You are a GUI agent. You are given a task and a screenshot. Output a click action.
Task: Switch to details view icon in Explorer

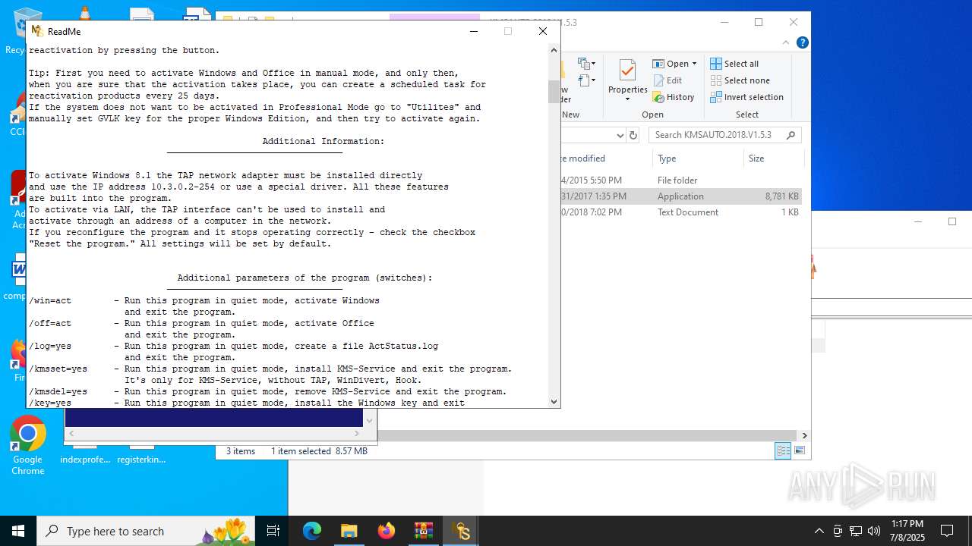click(x=783, y=451)
